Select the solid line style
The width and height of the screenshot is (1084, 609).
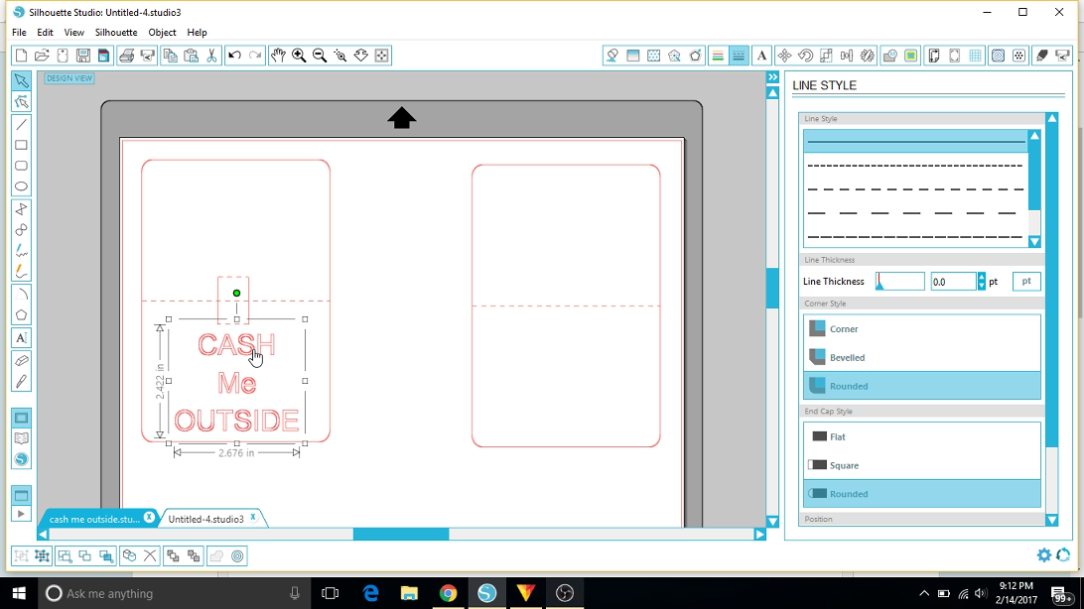coord(916,142)
